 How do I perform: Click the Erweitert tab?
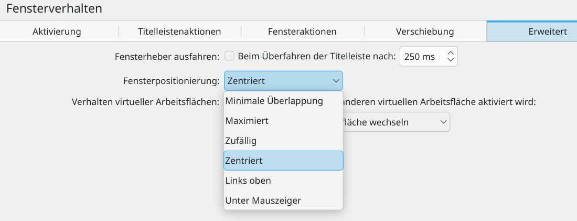(x=547, y=31)
